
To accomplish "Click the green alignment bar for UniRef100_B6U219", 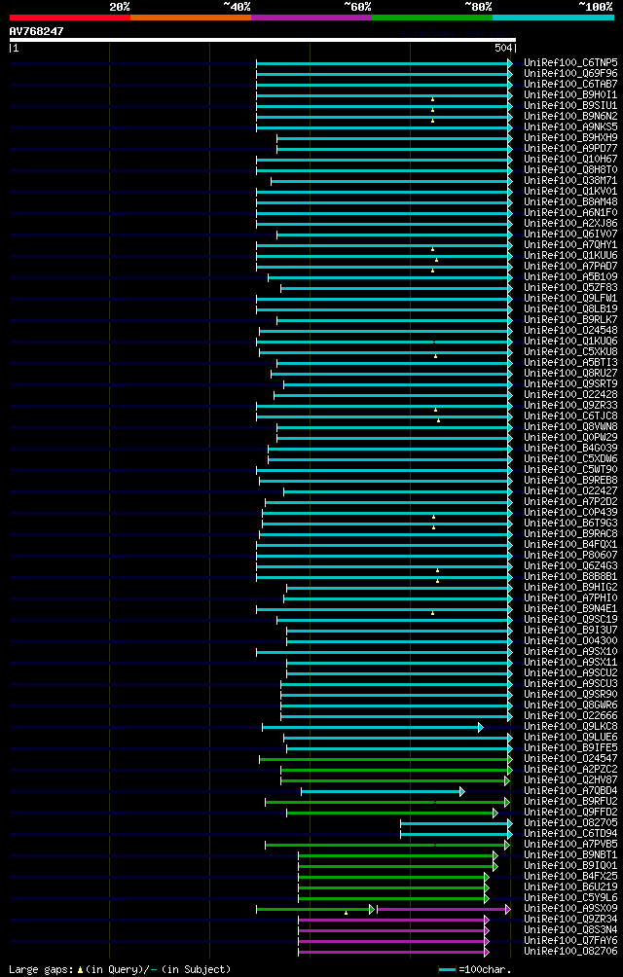I will coord(393,888).
